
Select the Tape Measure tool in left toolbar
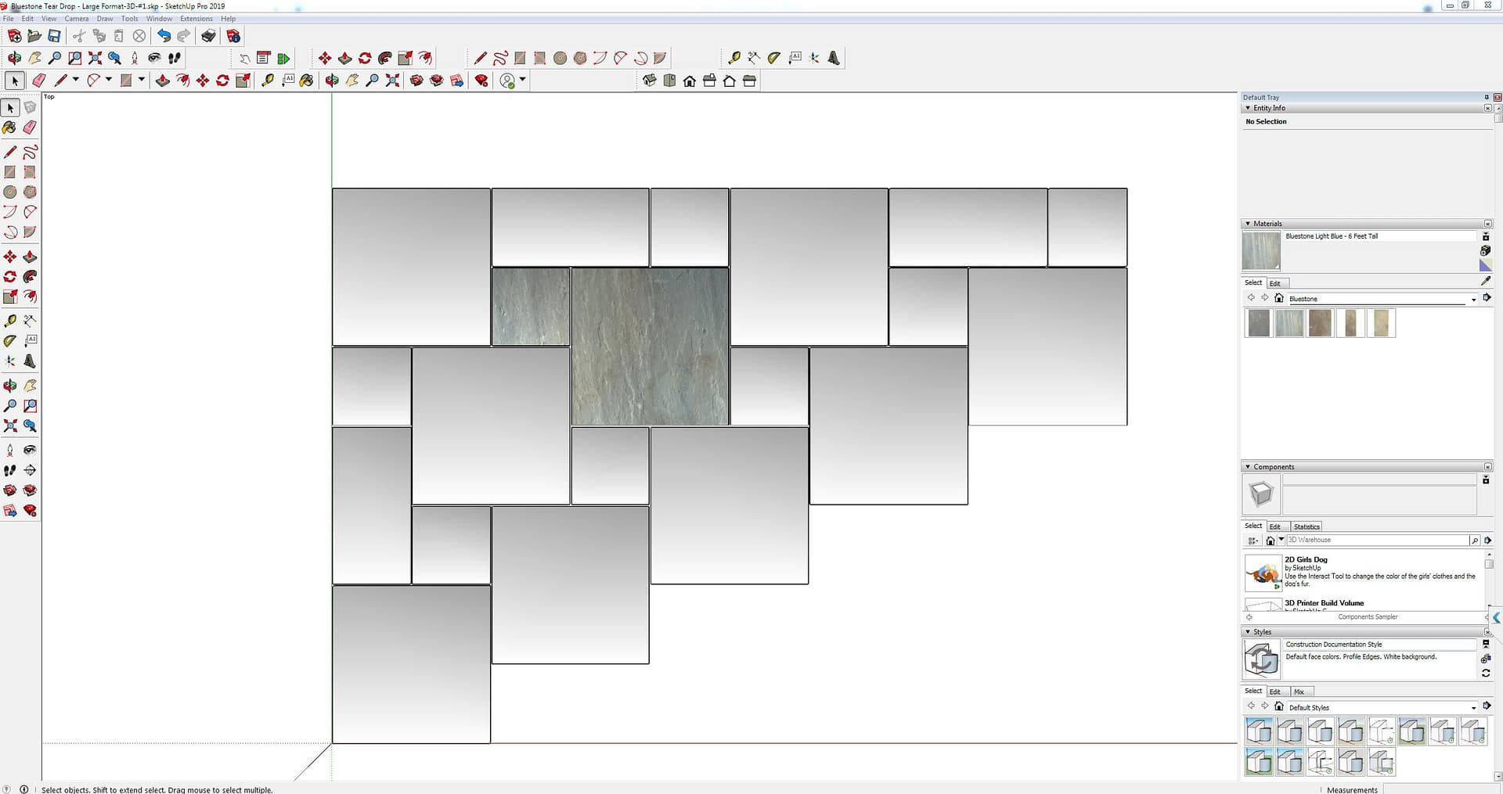click(9, 321)
